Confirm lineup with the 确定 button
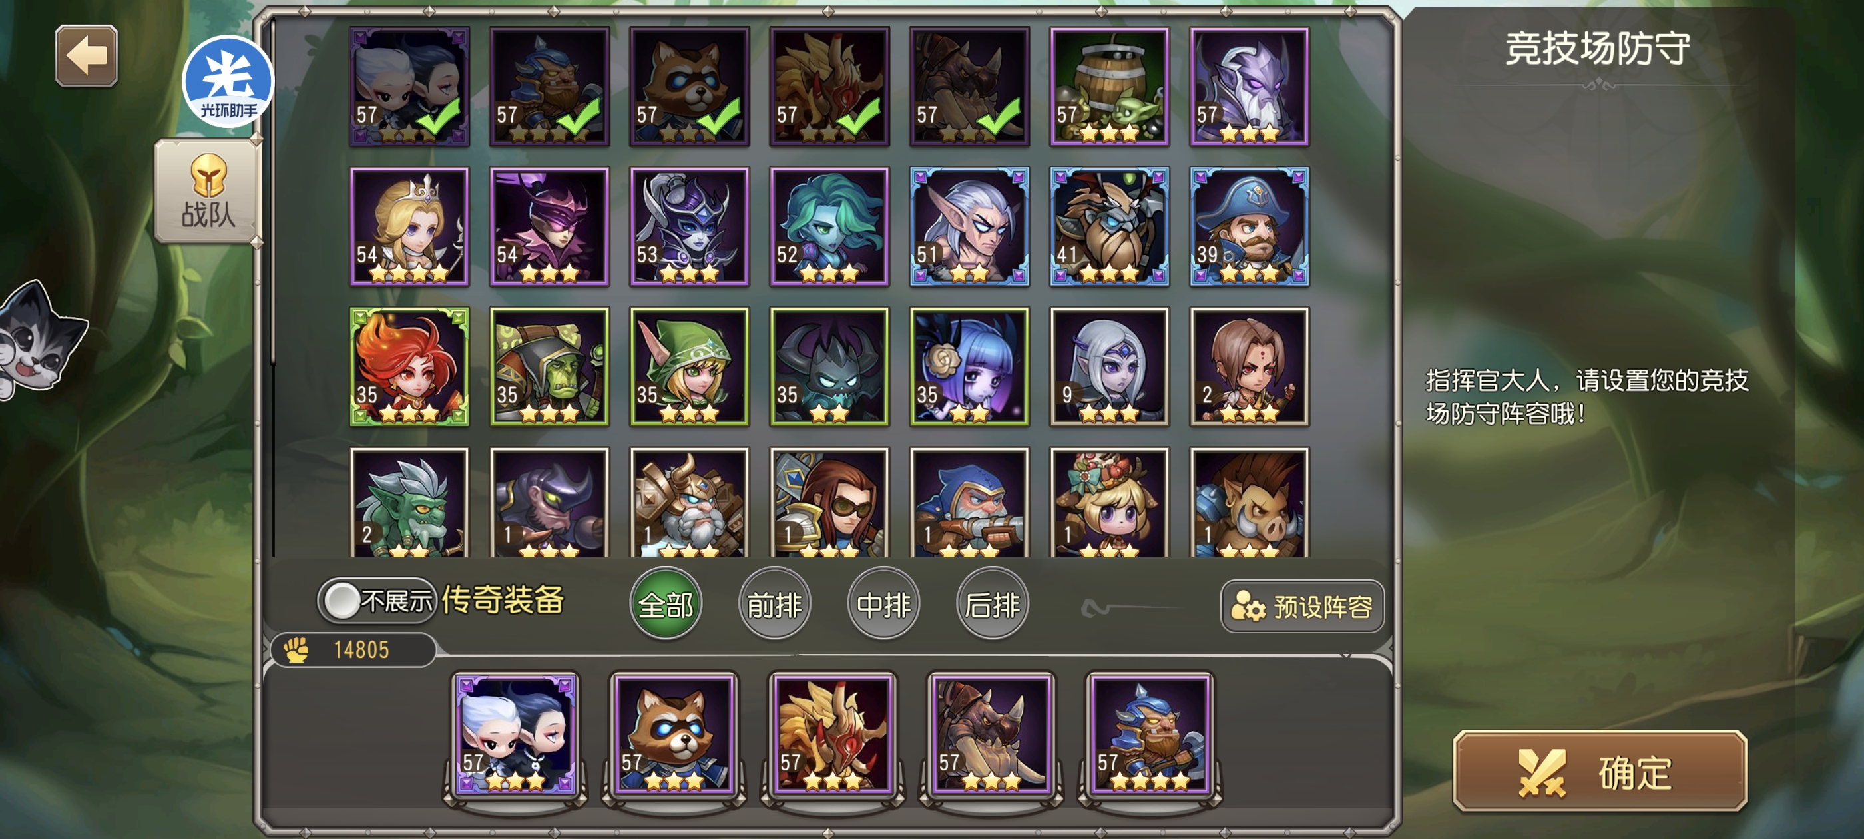The image size is (1864, 839). click(1600, 772)
